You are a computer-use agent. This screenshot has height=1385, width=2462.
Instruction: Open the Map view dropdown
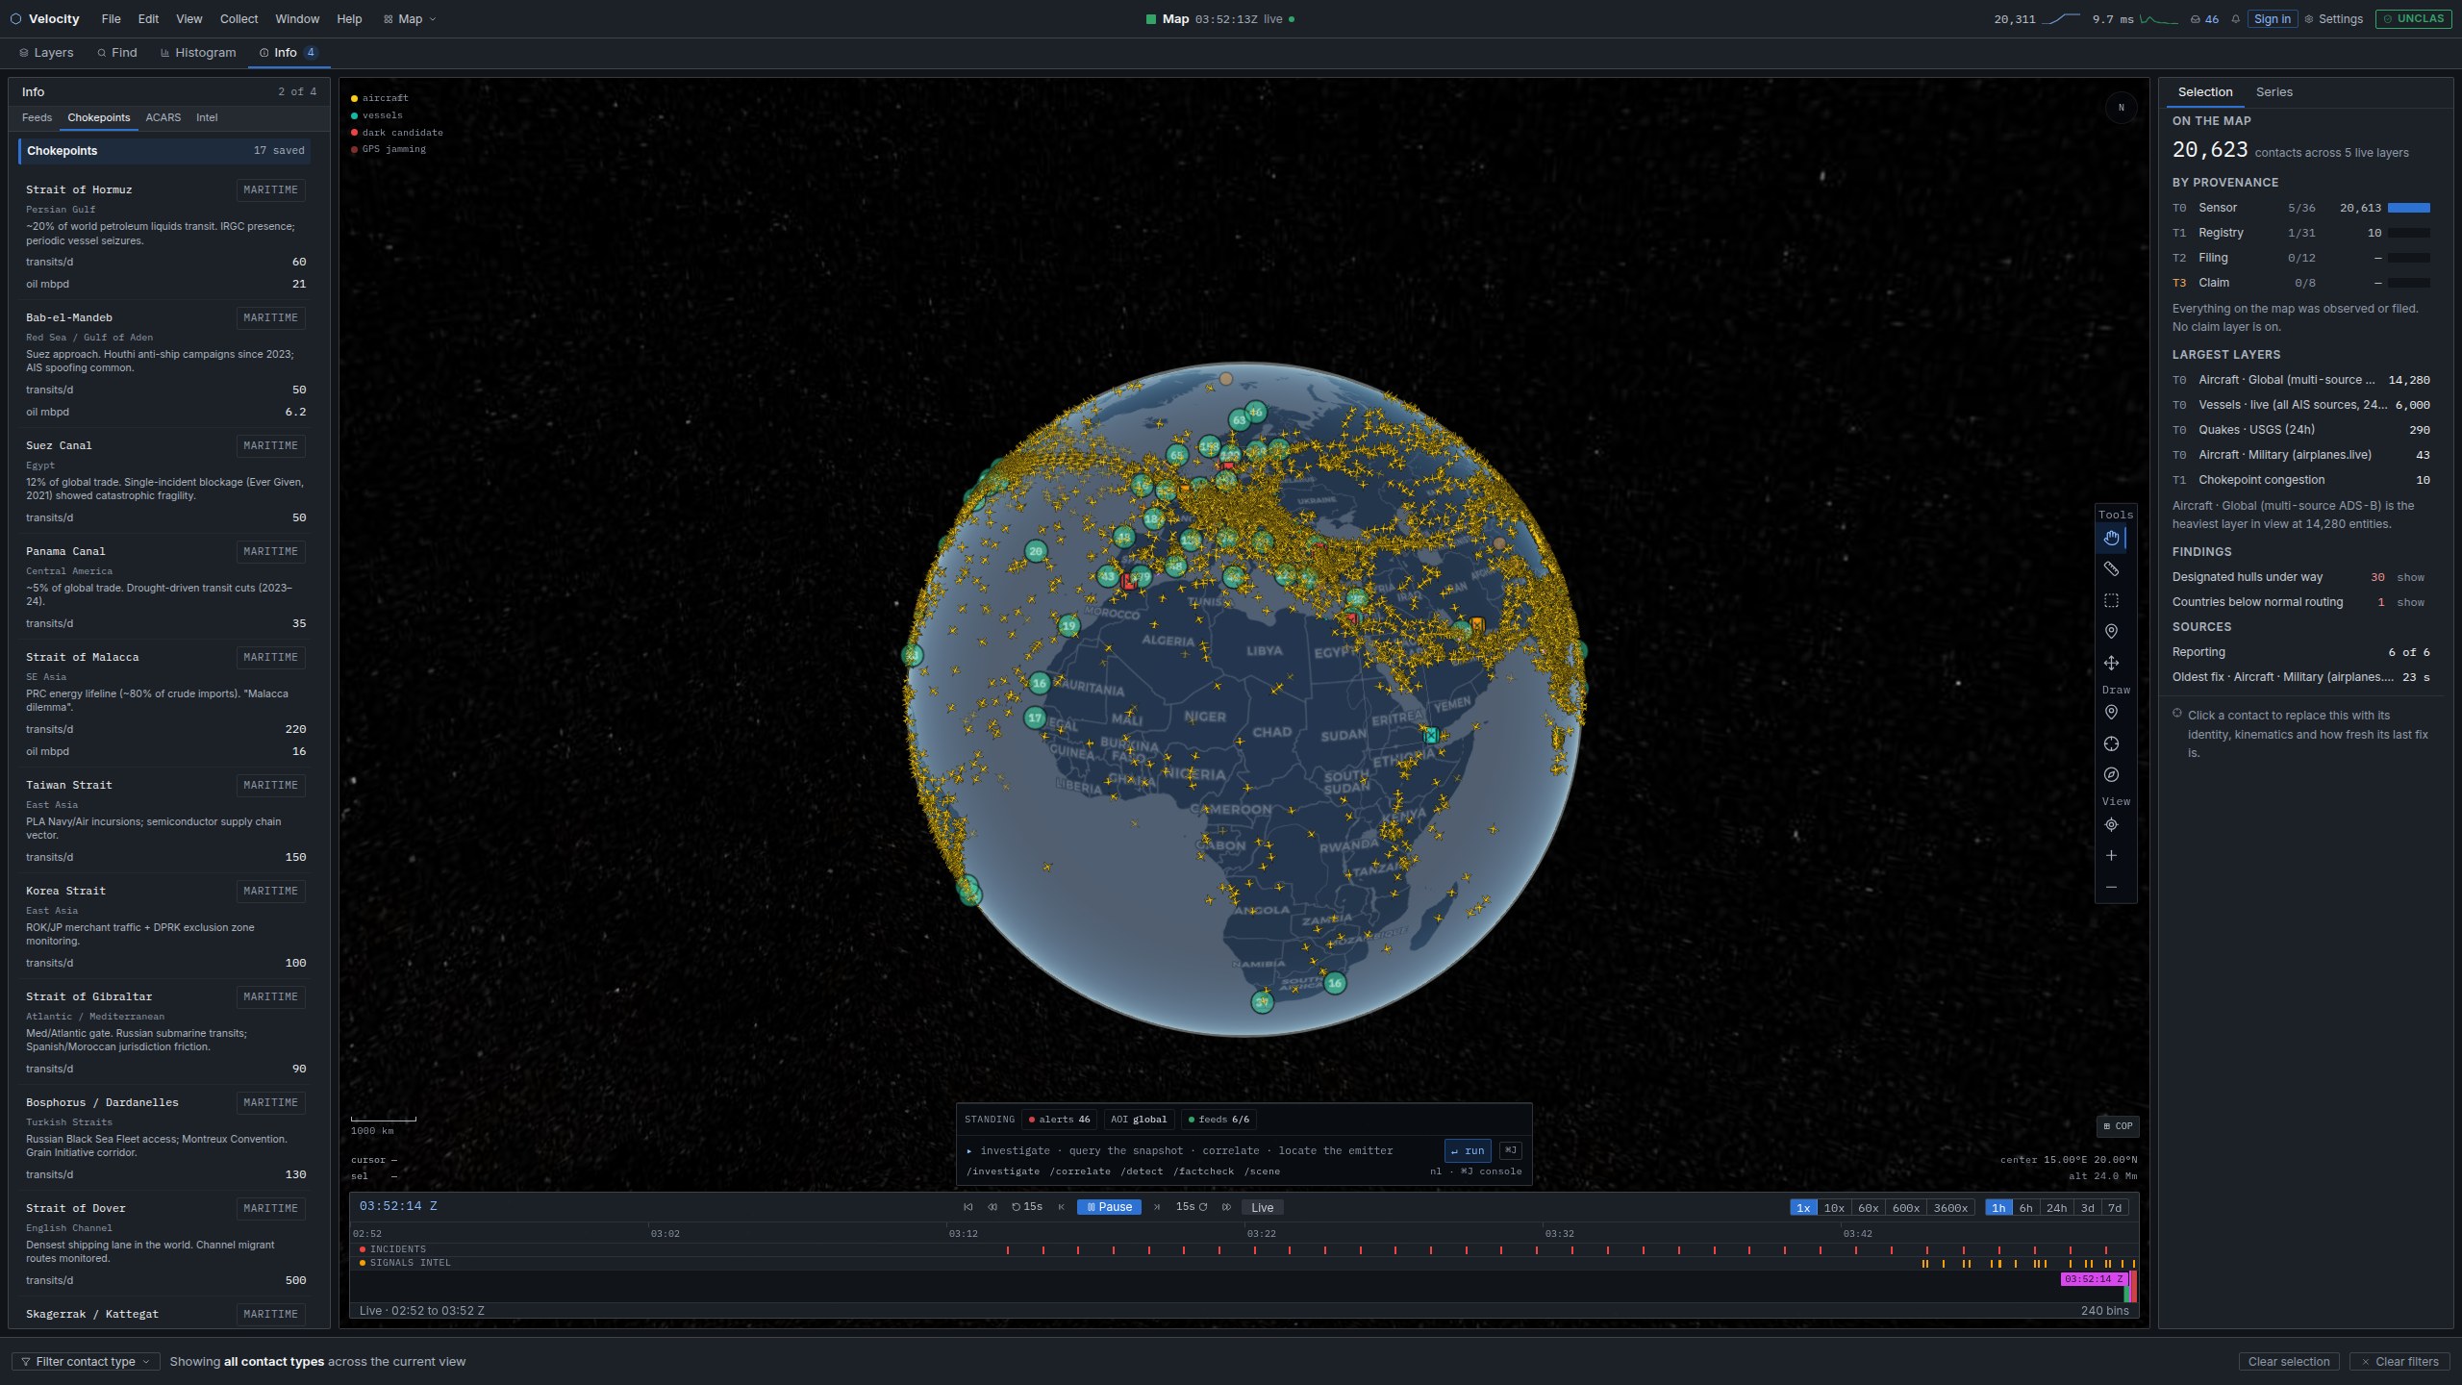(410, 19)
